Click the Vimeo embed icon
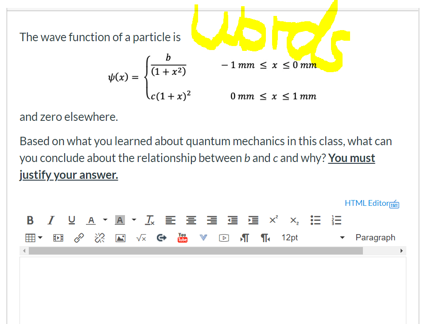This screenshot has height=324, width=448. (203, 238)
